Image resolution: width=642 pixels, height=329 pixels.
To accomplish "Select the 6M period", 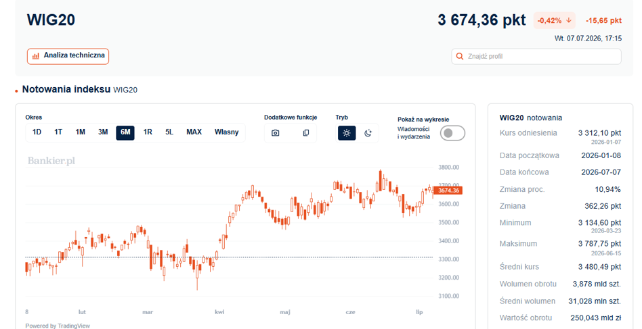I will tap(125, 132).
